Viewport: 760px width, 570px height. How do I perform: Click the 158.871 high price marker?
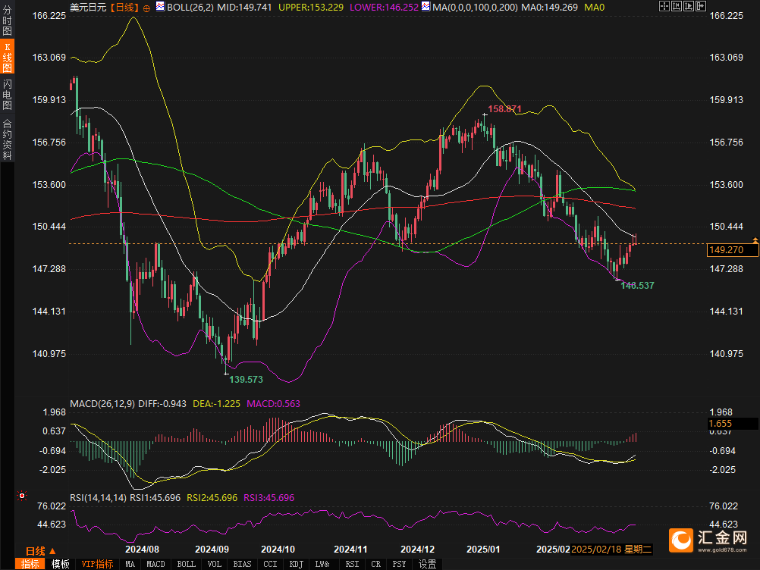pos(504,109)
